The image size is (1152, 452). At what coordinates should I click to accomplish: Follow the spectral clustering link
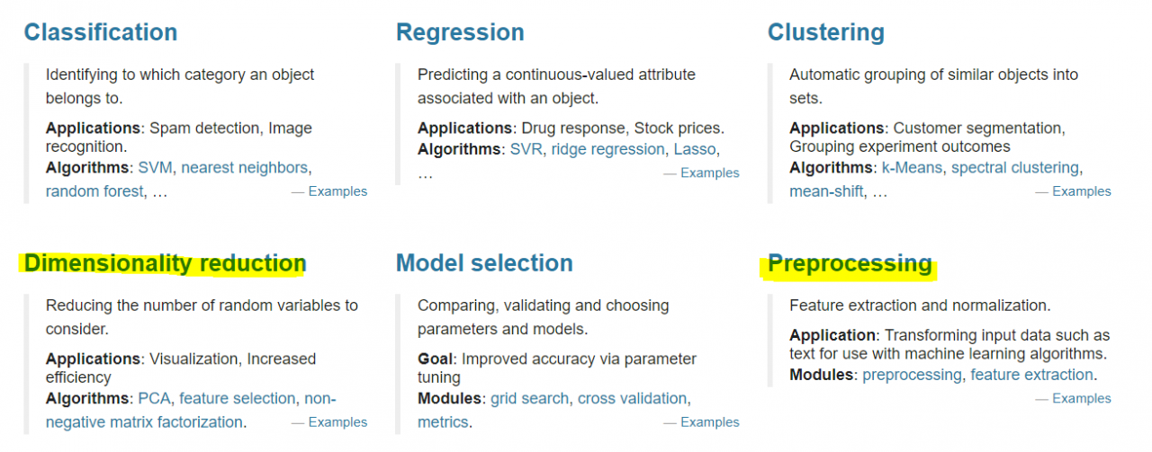pyautogui.click(x=1014, y=168)
